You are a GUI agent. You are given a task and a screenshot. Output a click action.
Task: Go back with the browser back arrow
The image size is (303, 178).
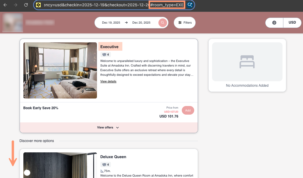(x=5, y=5)
